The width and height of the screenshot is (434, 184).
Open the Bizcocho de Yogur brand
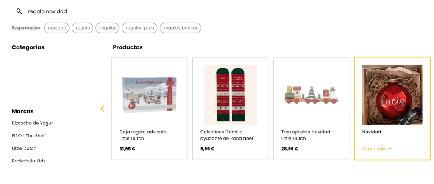point(32,123)
